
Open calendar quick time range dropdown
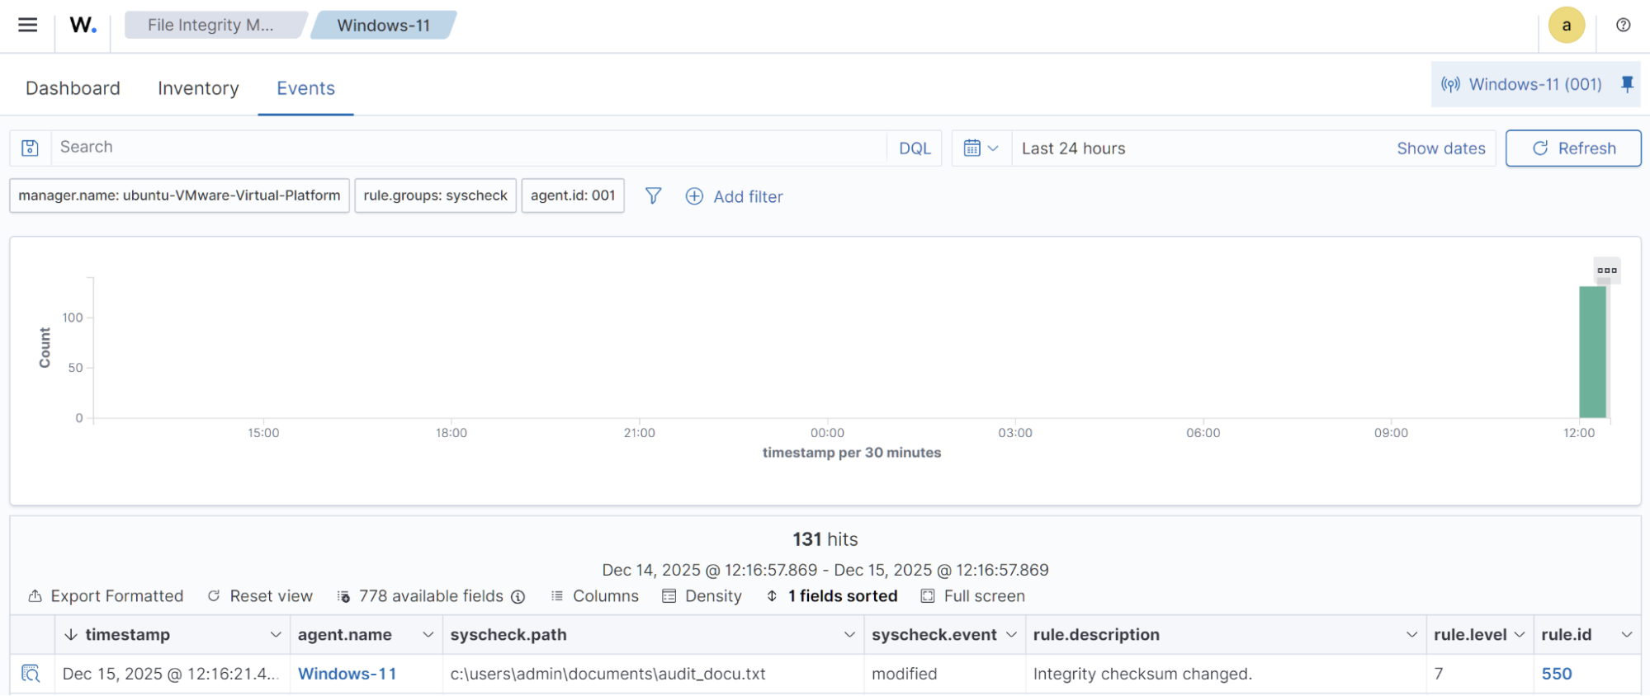981,148
